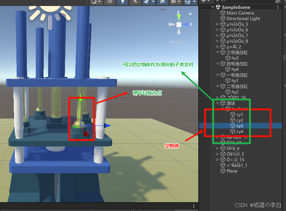Click the hy4 cube icon
This screenshot has width=286, height=211.
click(228, 69)
